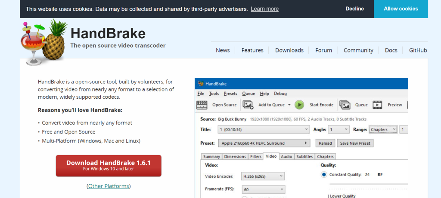Click the Start Encode toolbar label

(321, 105)
